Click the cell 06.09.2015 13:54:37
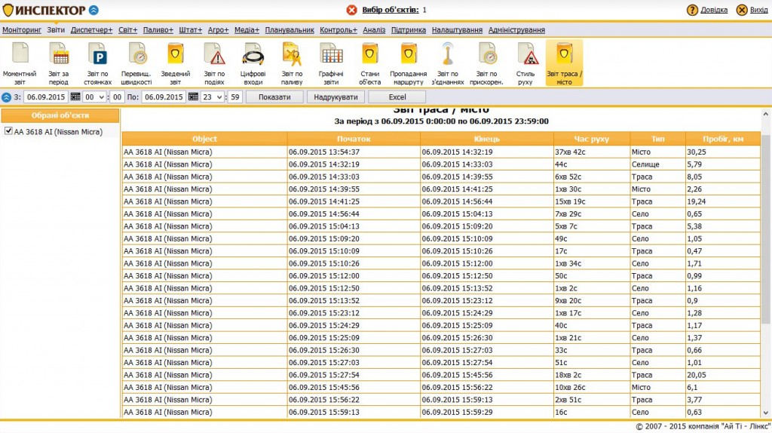This screenshot has height=433, width=772. pyautogui.click(x=354, y=152)
